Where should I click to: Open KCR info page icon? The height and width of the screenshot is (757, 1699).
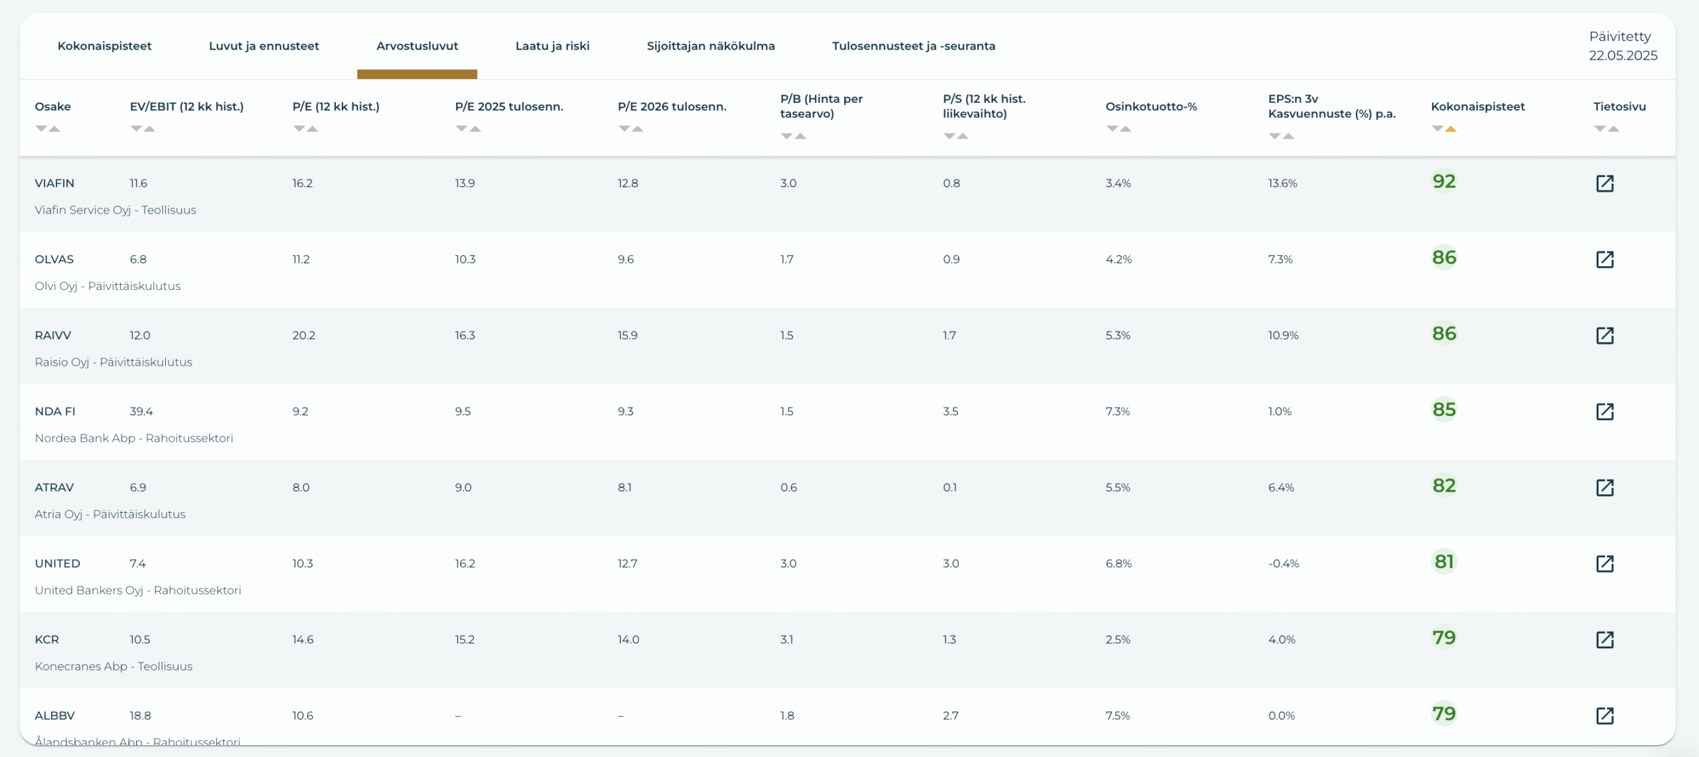(1605, 640)
